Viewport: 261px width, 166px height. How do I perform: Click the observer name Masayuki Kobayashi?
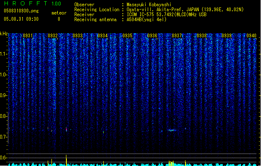coord(149,5)
